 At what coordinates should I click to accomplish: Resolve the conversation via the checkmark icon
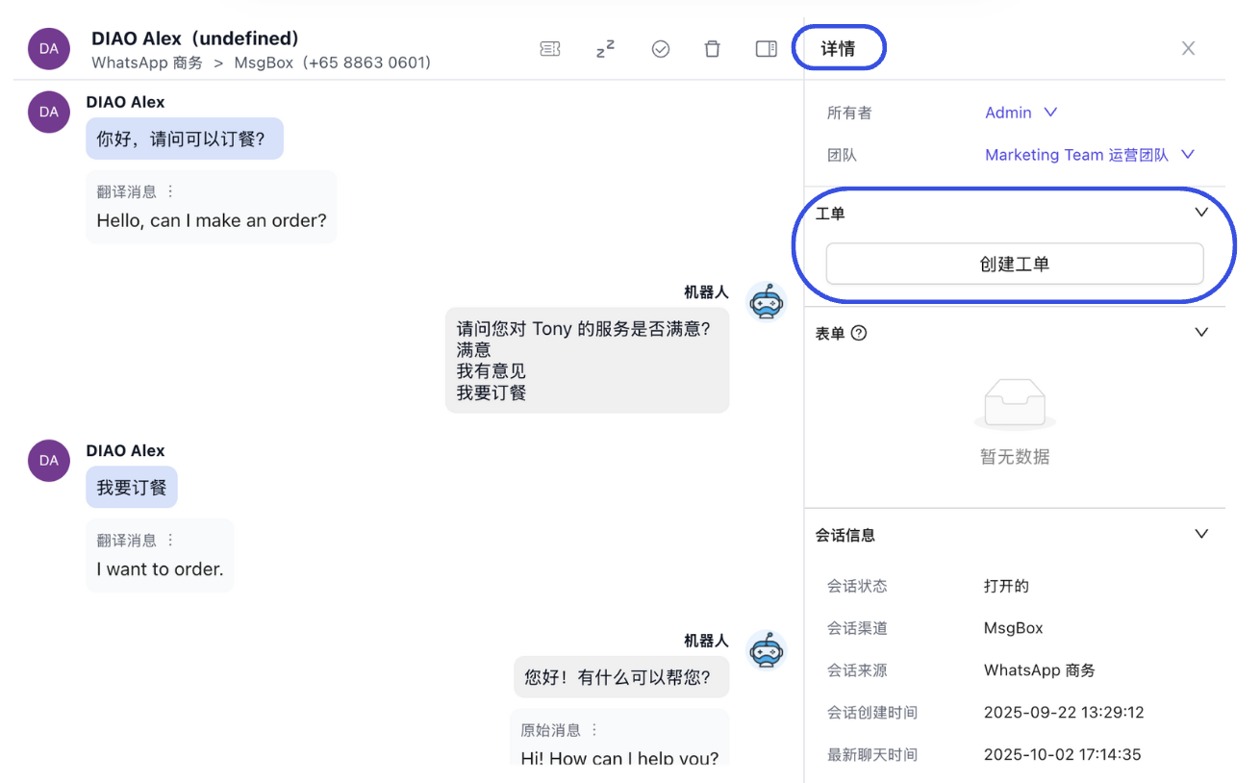tap(661, 48)
